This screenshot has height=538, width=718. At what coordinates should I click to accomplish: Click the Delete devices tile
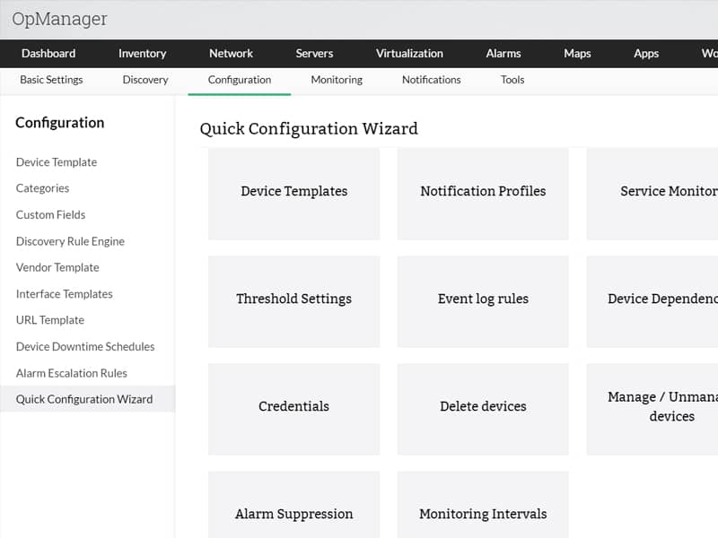(x=483, y=407)
